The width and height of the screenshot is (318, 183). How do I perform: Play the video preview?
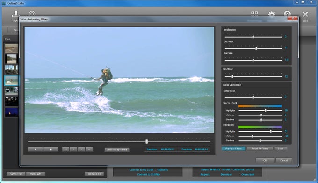tap(35, 149)
